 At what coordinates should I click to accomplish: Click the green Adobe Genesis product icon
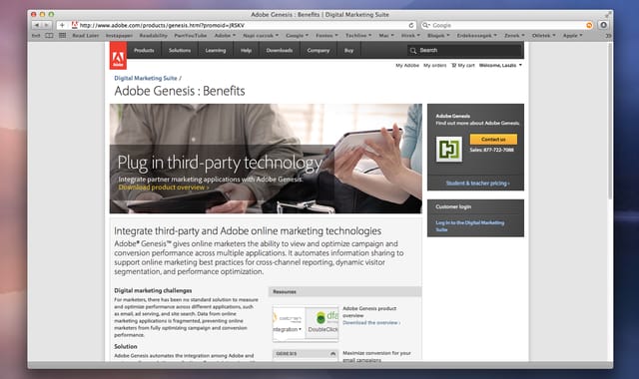coord(449,149)
